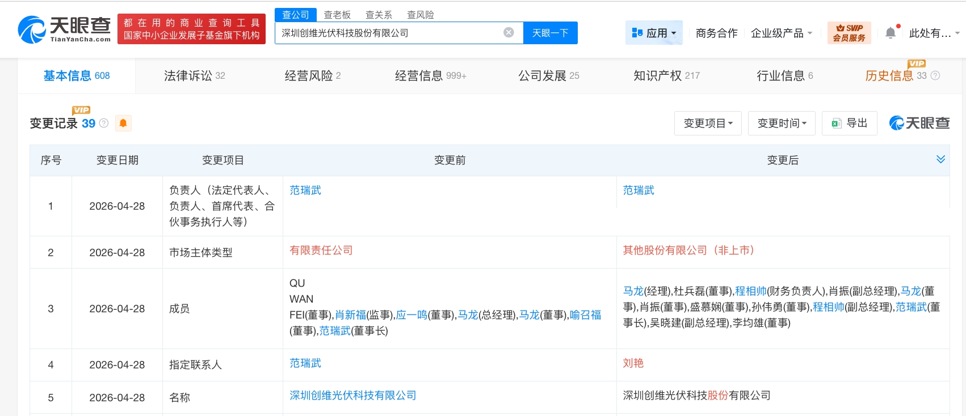Screen dimensions: 966x416
Task: Open the 变更时间 filter dropdown
Action: pos(782,123)
